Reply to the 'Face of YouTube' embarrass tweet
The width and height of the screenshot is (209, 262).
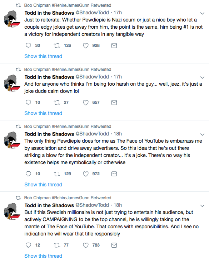28,174
